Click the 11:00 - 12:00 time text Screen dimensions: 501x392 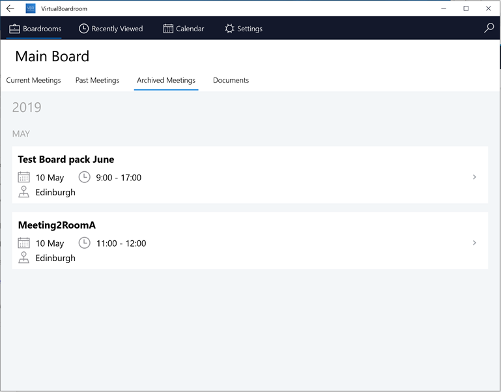tap(121, 244)
